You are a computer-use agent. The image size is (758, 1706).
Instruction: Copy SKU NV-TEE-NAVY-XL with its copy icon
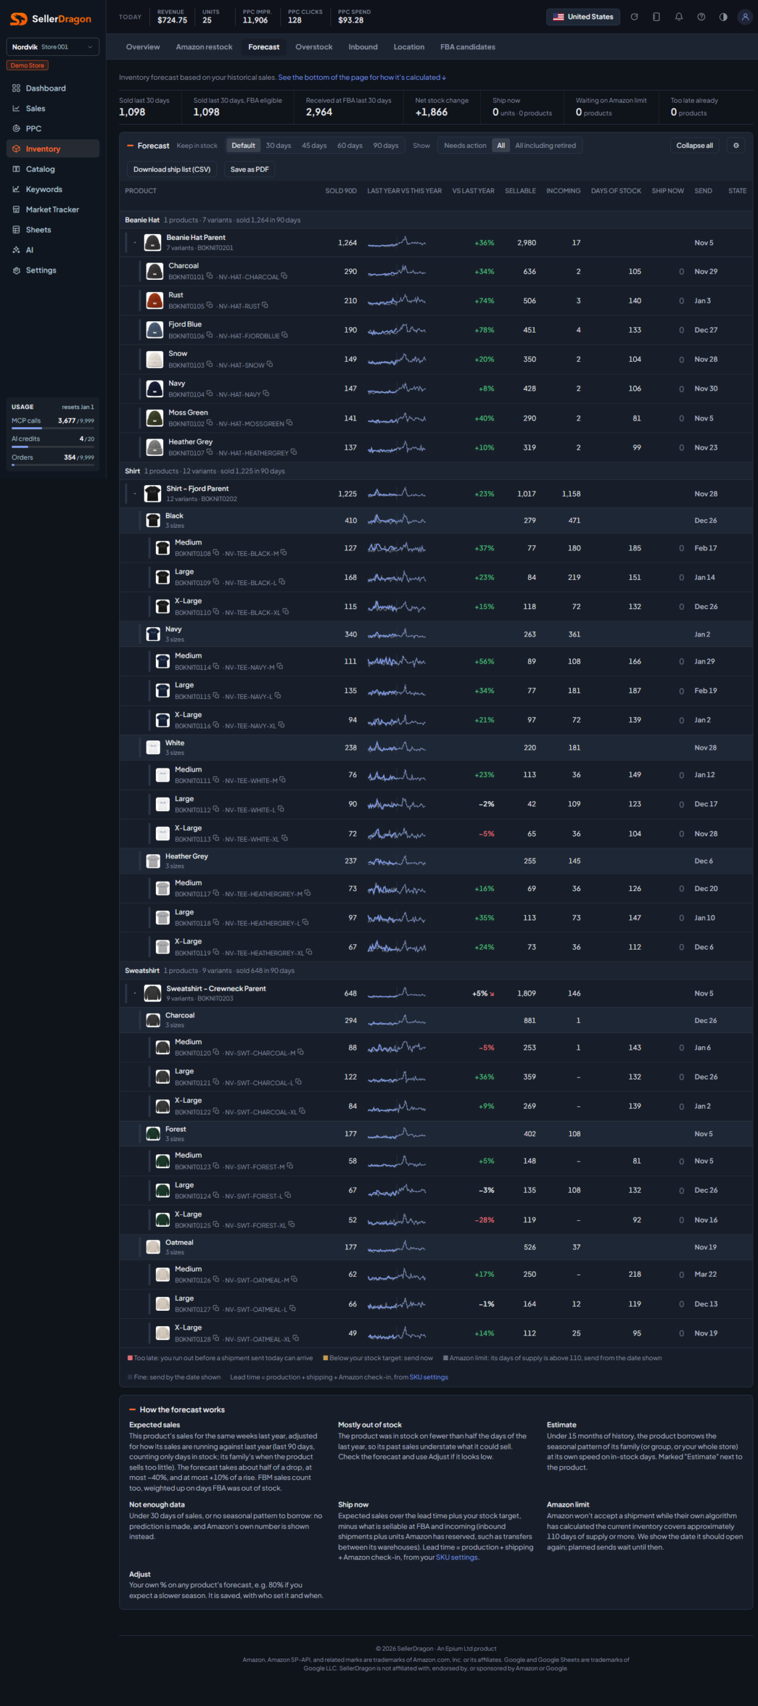coord(281,725)
